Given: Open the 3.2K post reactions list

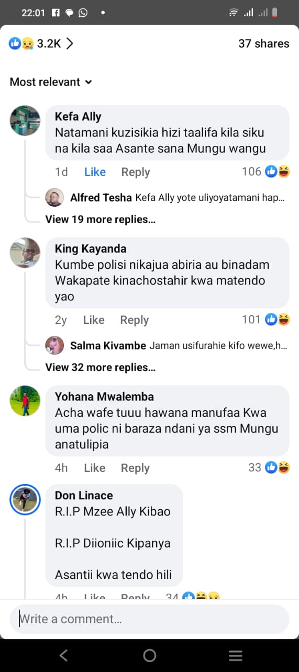Looking at the screenshot, I should (41, 44).
